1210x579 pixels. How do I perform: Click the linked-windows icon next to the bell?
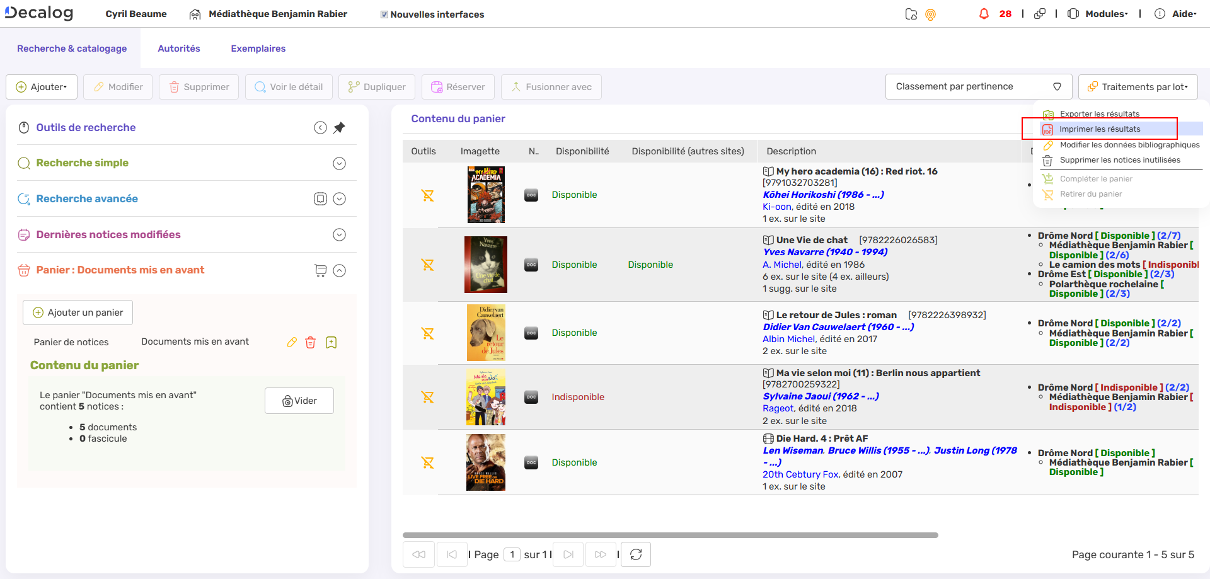point(1040,13)
